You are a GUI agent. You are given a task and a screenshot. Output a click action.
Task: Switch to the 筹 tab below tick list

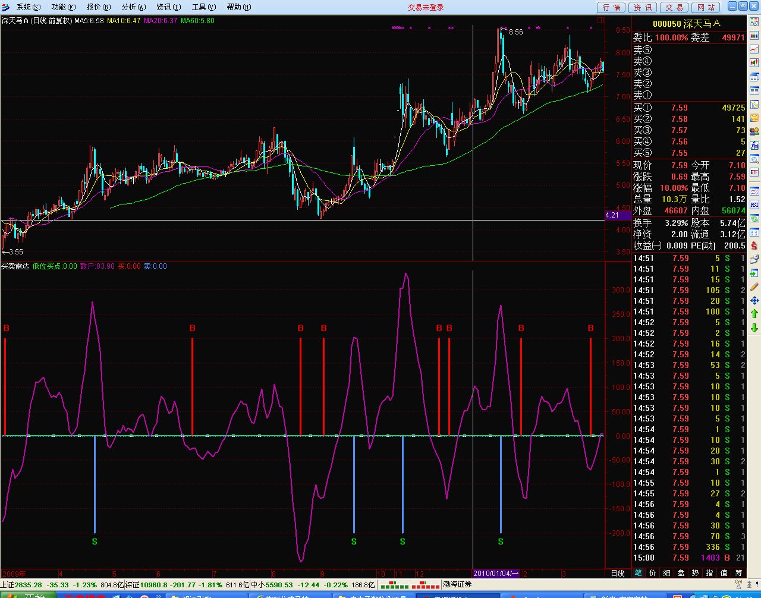pyautogui.click(x=738, y=574)
